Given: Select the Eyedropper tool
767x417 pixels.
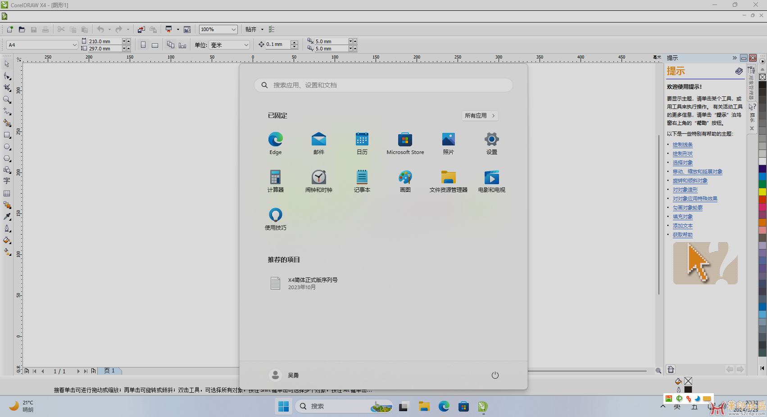Looking at the screenshot, I should click(7, 217).
